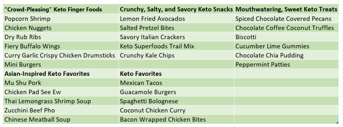Click the Keto Superfoods Trail Mix cell
The height and width of the screenshot is (127, 343).
[177, 46]
